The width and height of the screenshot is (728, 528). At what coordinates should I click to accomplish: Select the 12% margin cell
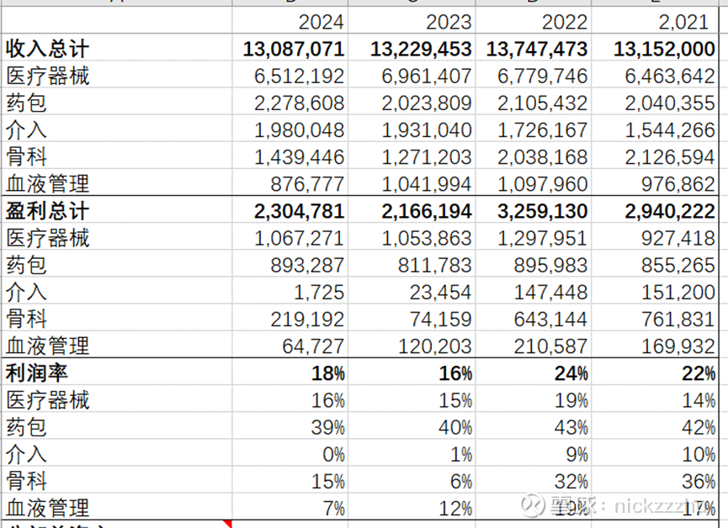(412, 508)
